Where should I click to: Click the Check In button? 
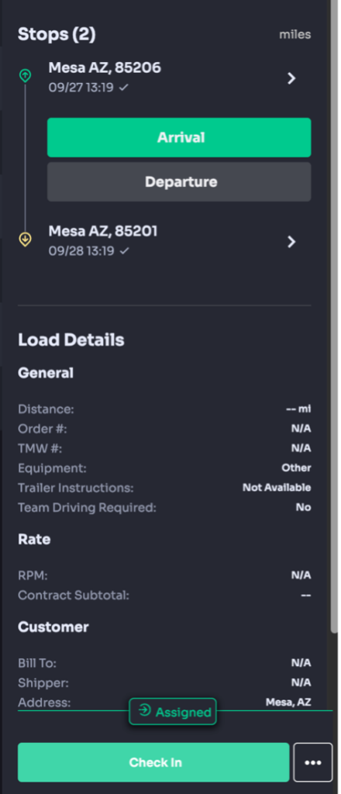(153, 762)
